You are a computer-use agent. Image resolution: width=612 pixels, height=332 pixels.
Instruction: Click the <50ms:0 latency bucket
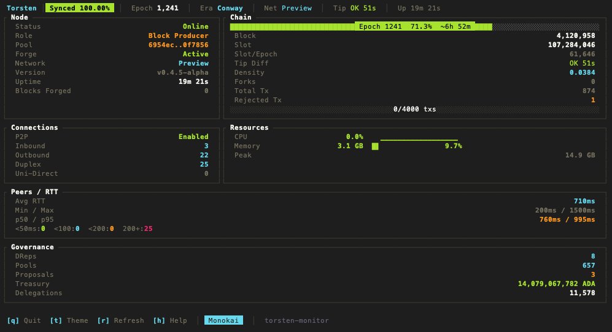pos(30,228)
